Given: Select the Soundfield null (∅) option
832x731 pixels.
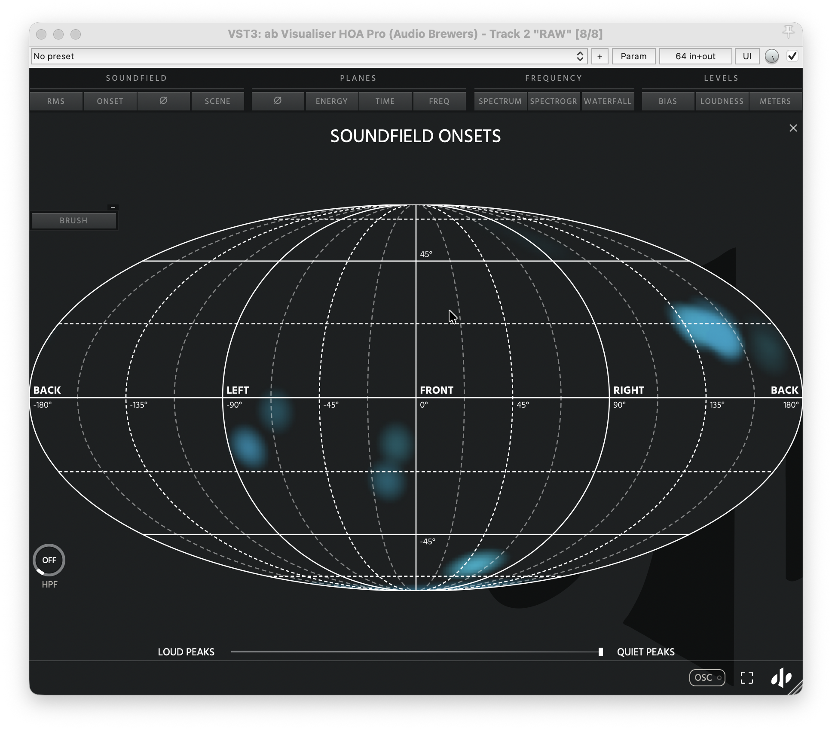Looking at the screenshot, I should [x=163, y=101].
